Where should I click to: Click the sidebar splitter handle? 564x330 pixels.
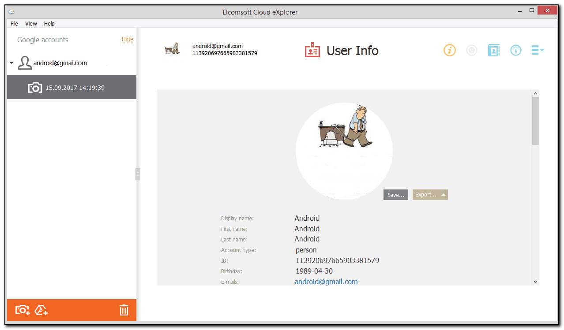click(x=138, y=174)
